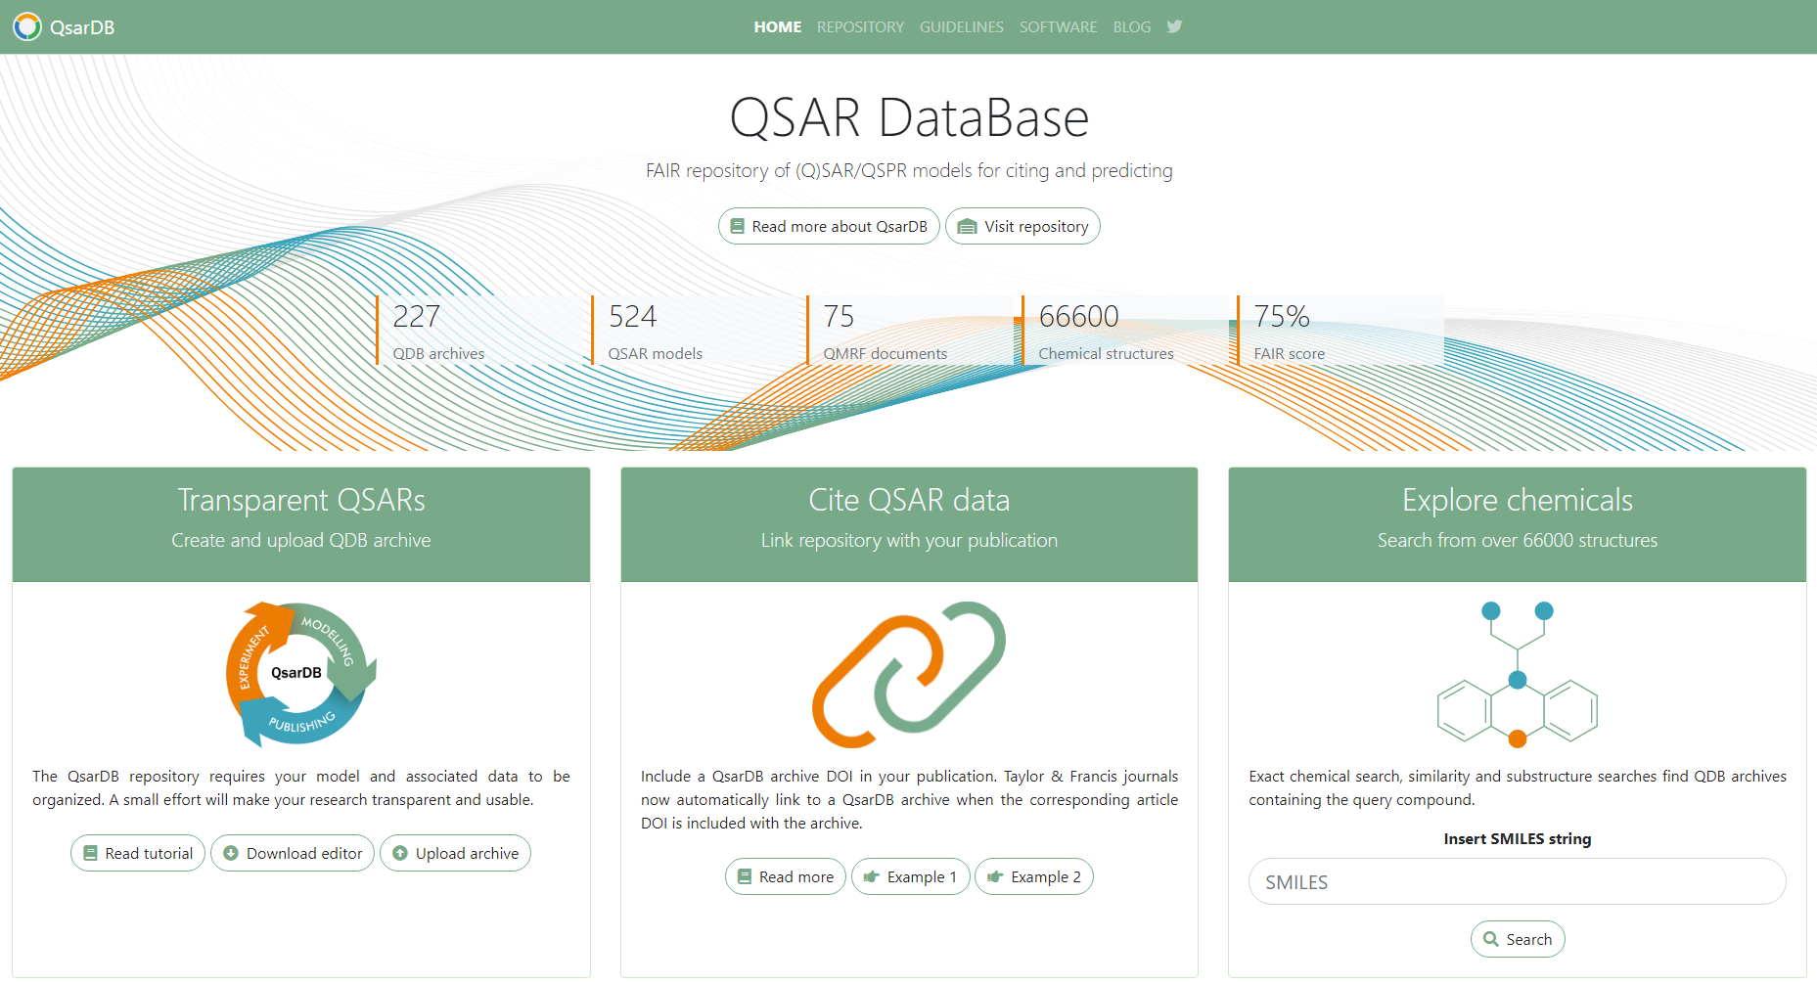The width and height of the screenshot is (1817, 984).
Task: Open the REPOSITORY menu item
Action: pos(860,26)
